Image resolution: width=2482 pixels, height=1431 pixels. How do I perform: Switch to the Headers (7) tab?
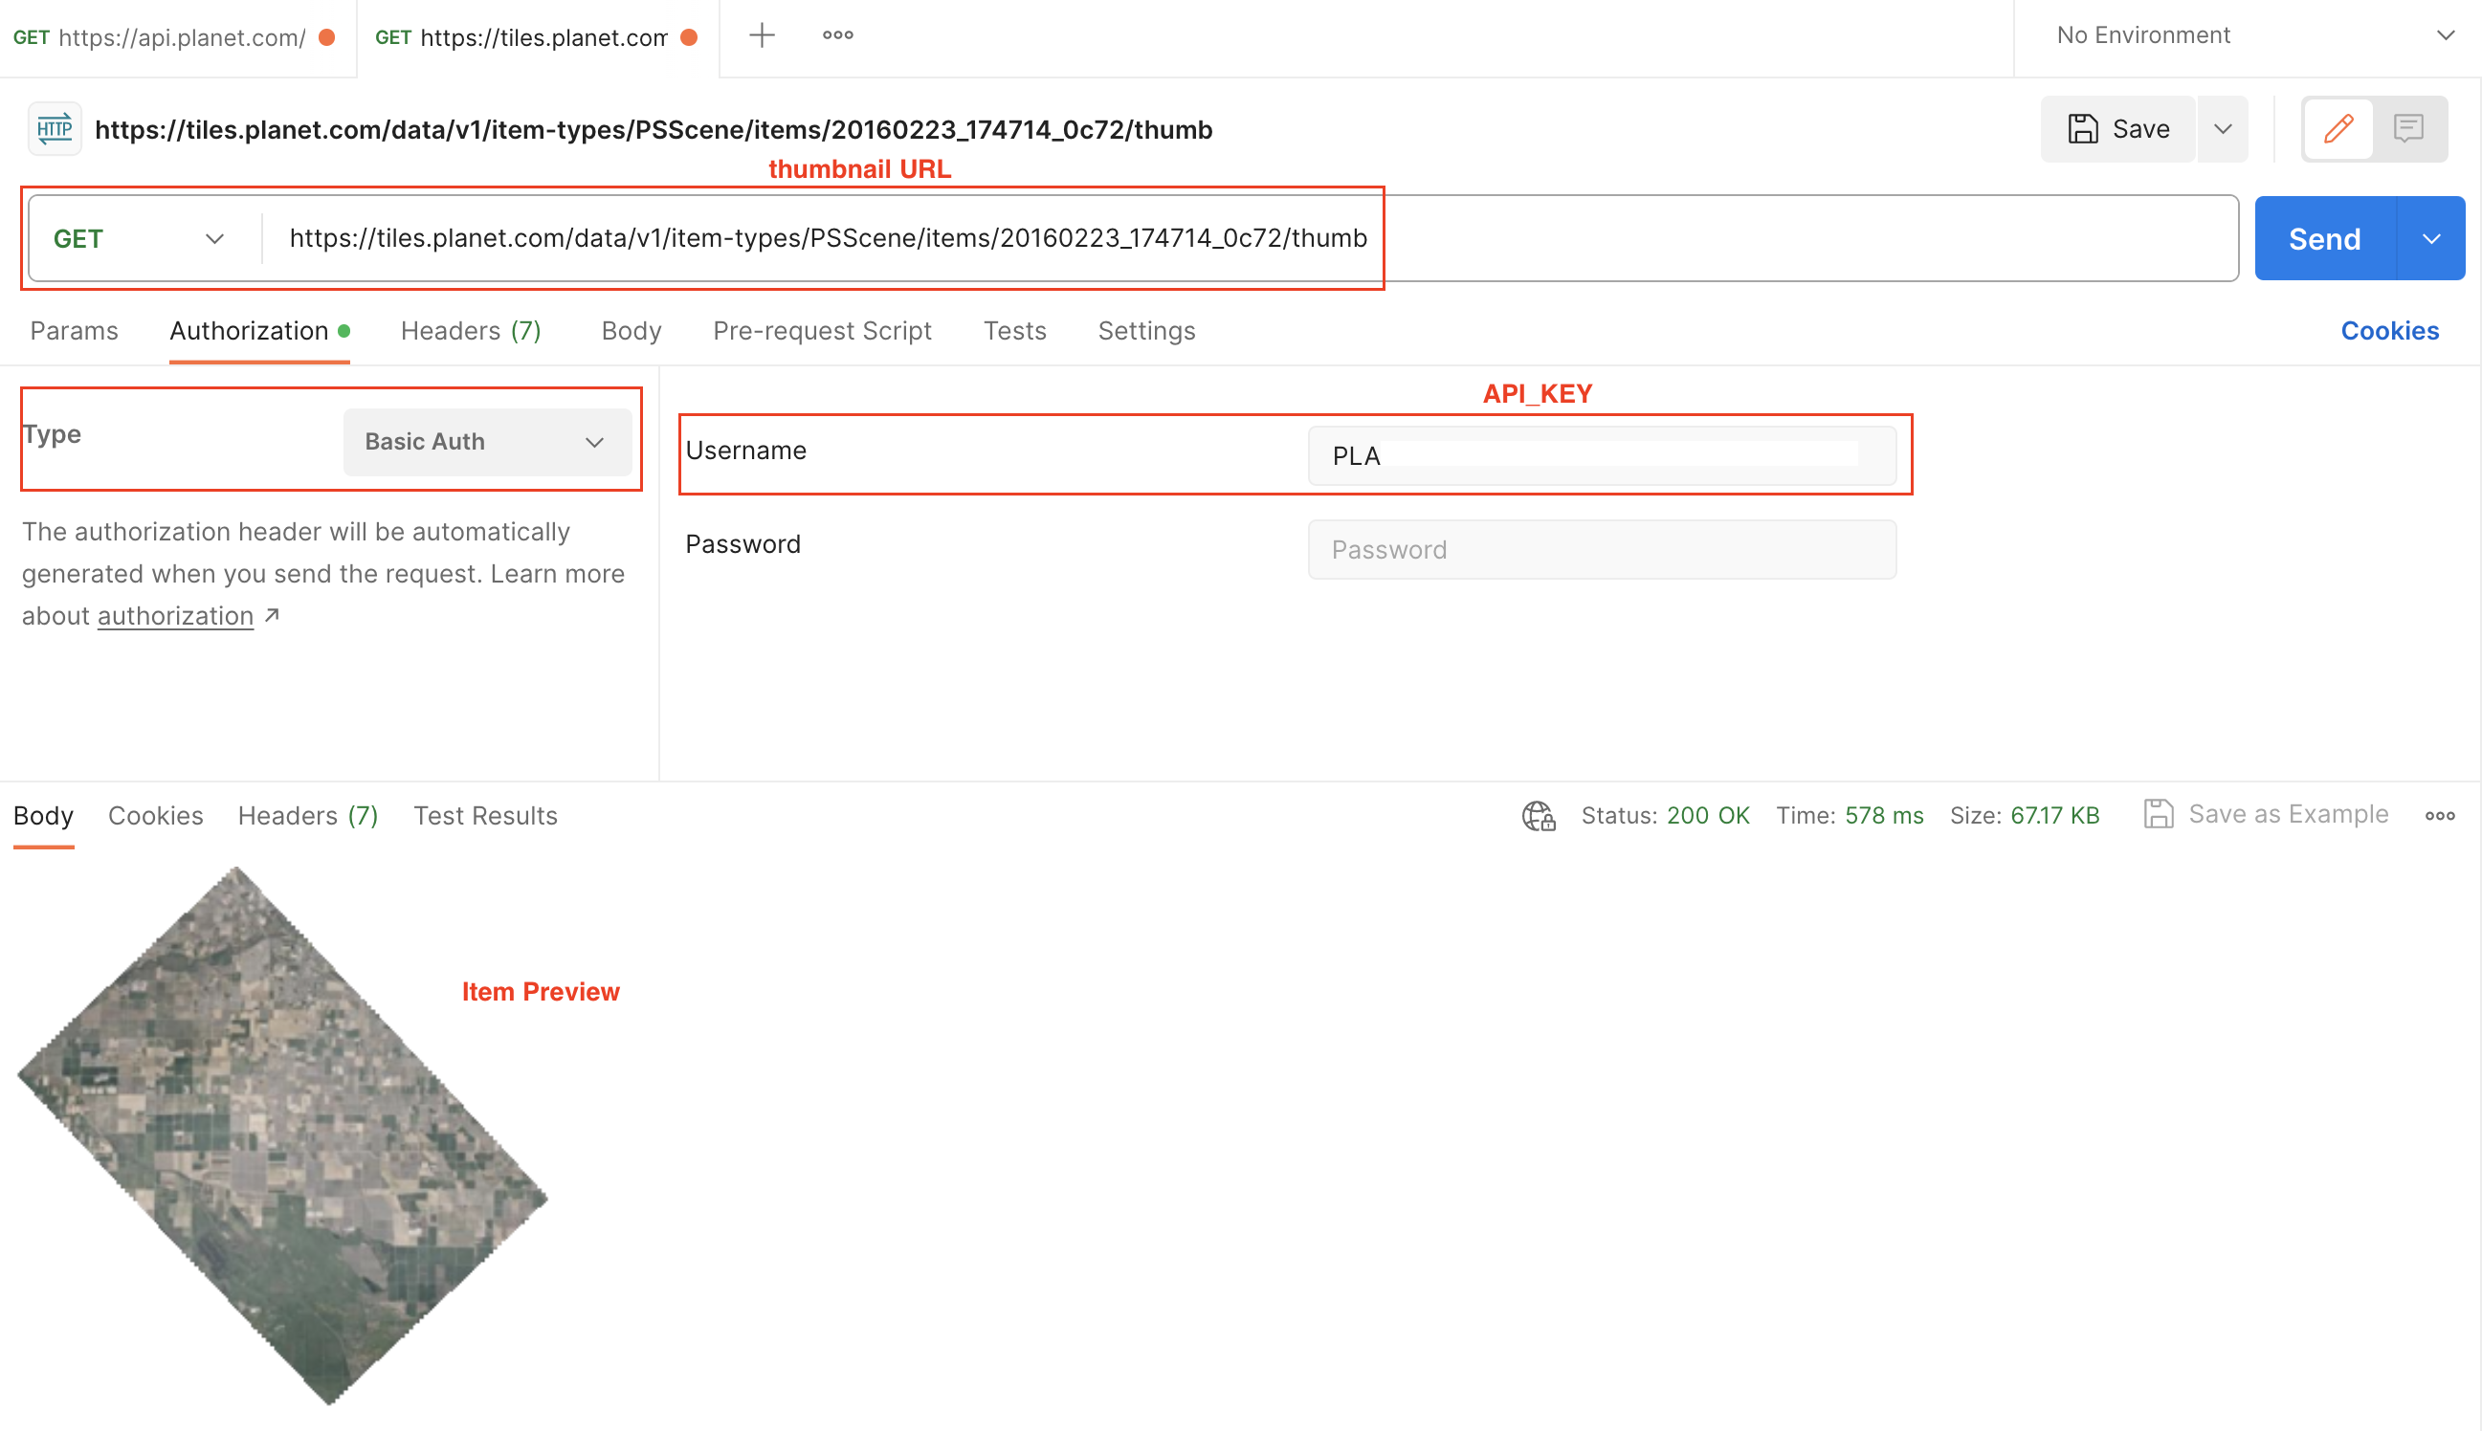point(470,330)
